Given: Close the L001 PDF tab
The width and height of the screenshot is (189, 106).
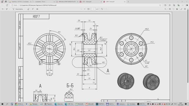Looking at the screenshot, I should 101,2.
